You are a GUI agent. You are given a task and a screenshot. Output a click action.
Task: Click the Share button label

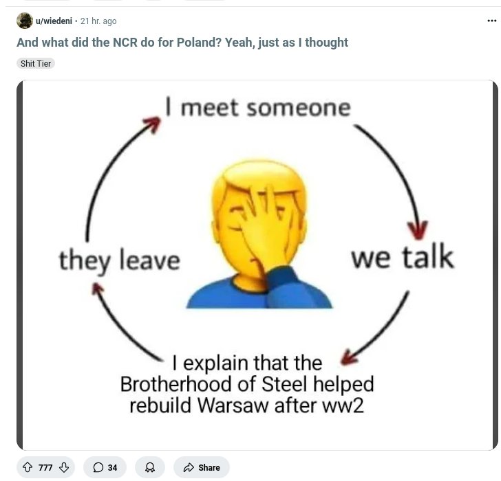209,467
